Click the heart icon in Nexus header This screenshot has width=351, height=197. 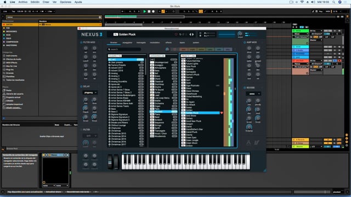pos(176,34)
